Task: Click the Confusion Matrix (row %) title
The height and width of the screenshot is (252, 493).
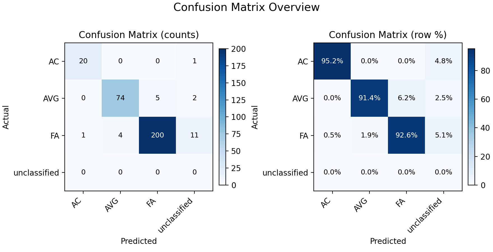Action: pyautogui.click(x=388, y=35)
